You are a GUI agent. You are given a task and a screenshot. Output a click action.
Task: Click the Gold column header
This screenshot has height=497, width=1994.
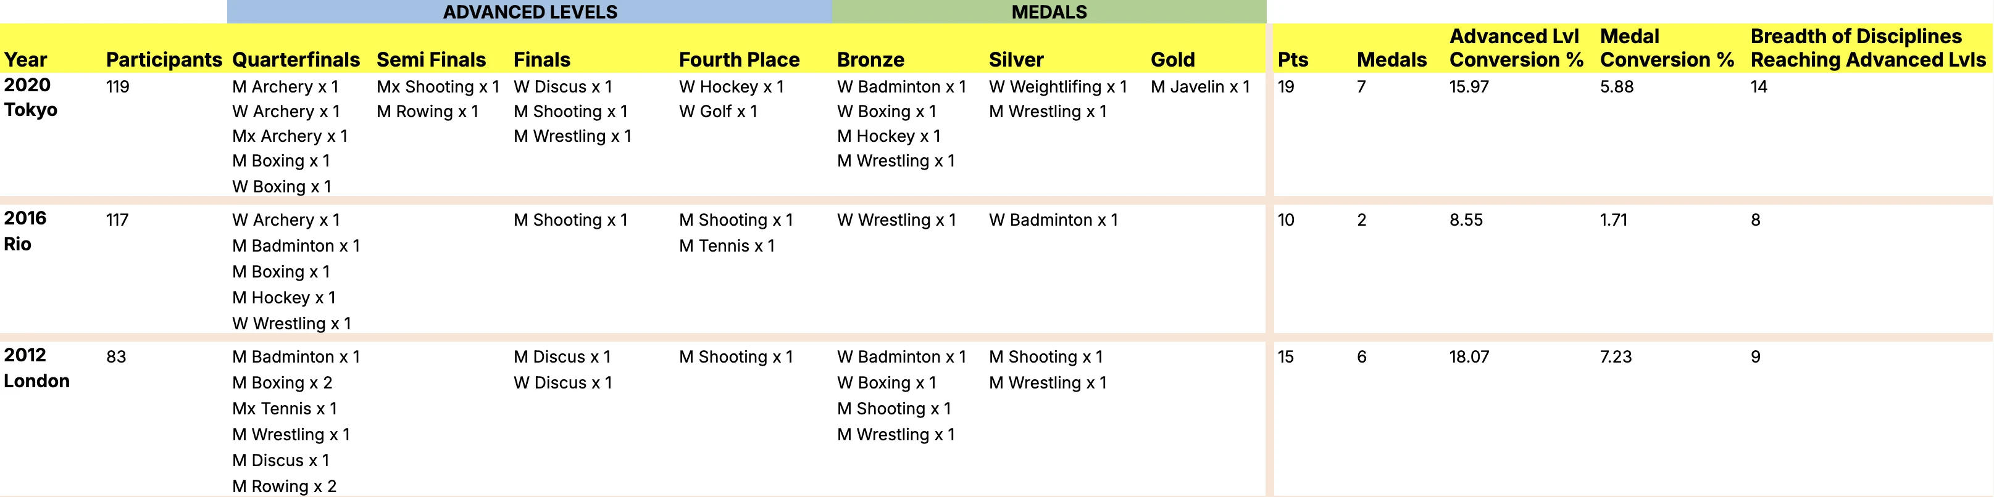click(1173, 60)
